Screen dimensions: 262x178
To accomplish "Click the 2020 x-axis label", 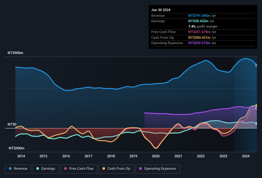I will (x=156, y=156).
